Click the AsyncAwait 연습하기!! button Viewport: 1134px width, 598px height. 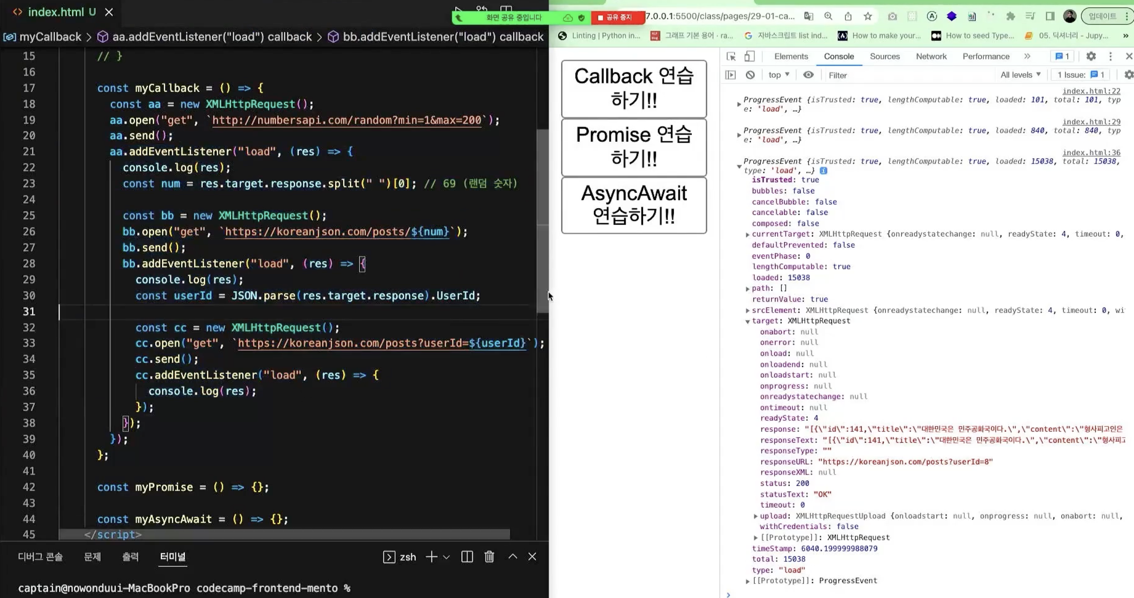[634, 205]
